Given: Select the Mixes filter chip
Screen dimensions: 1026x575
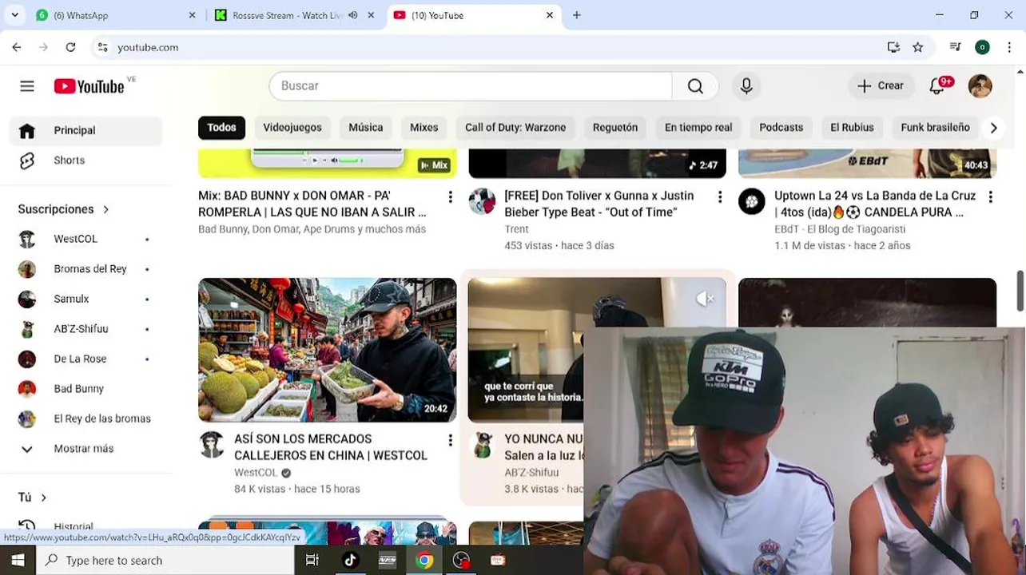Looking at the screenshot, I should tap(424, 128).
